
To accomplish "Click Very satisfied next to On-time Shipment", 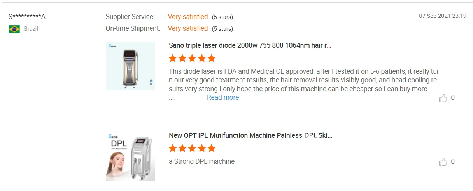I will tap(188, 28).
